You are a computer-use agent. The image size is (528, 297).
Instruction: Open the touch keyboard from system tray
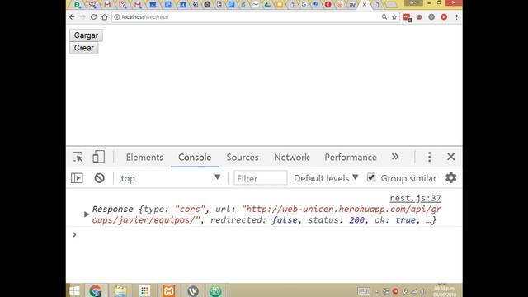pyautogui.click(x=363, y=291)
